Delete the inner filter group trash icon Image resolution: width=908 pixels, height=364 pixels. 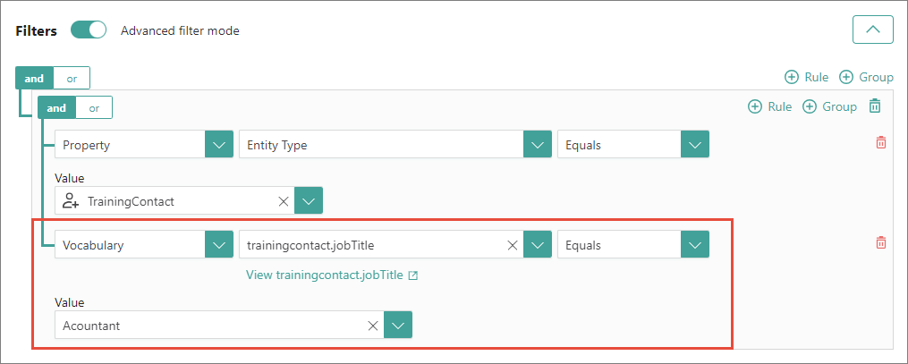point(875,107)
